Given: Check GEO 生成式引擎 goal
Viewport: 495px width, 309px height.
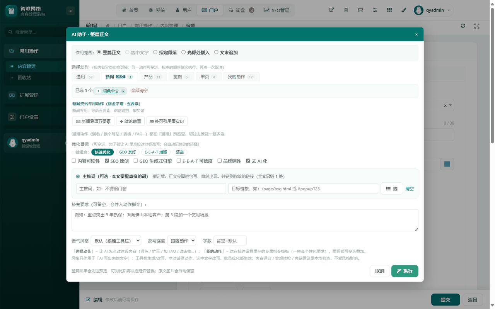Looking at the screenshot, I should click(x=136, y=161).
